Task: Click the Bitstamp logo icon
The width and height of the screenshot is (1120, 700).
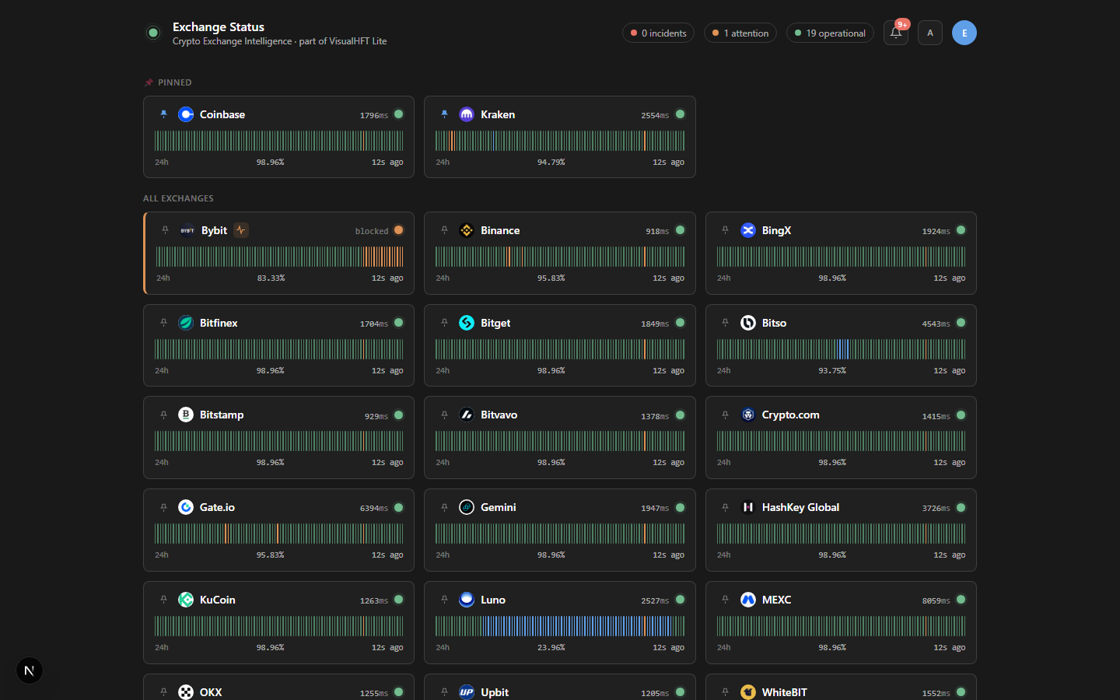Action: [x=186, y=415]
